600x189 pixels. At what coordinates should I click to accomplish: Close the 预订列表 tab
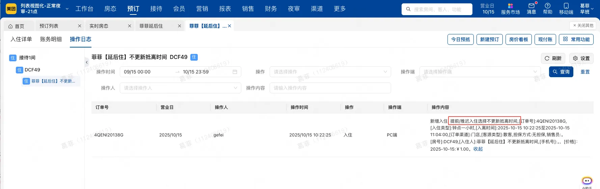point(80,26)
